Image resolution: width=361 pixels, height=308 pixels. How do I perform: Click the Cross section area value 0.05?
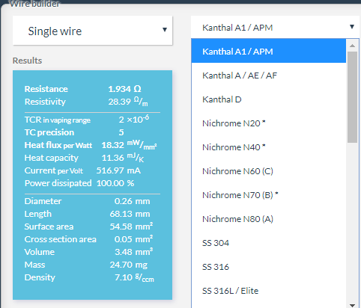click(123, 239)
